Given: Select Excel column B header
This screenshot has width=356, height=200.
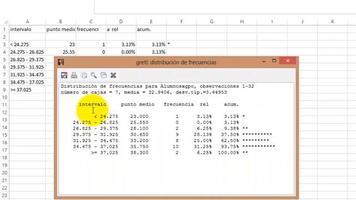Looking at the screenshot, I should (x=61, y=22).
